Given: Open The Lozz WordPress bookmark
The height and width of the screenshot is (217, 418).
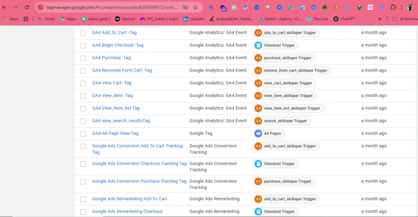Looking at the screenshot, I should [317, 19].
